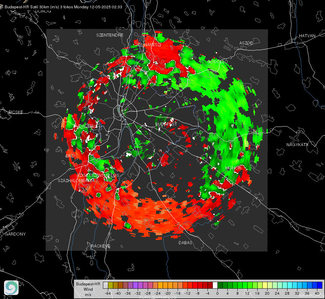
Task: Click the RACKEVE label
Action: click(x=101, y=246)
